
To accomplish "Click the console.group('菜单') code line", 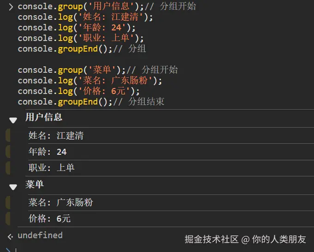I will pos(97,70).
